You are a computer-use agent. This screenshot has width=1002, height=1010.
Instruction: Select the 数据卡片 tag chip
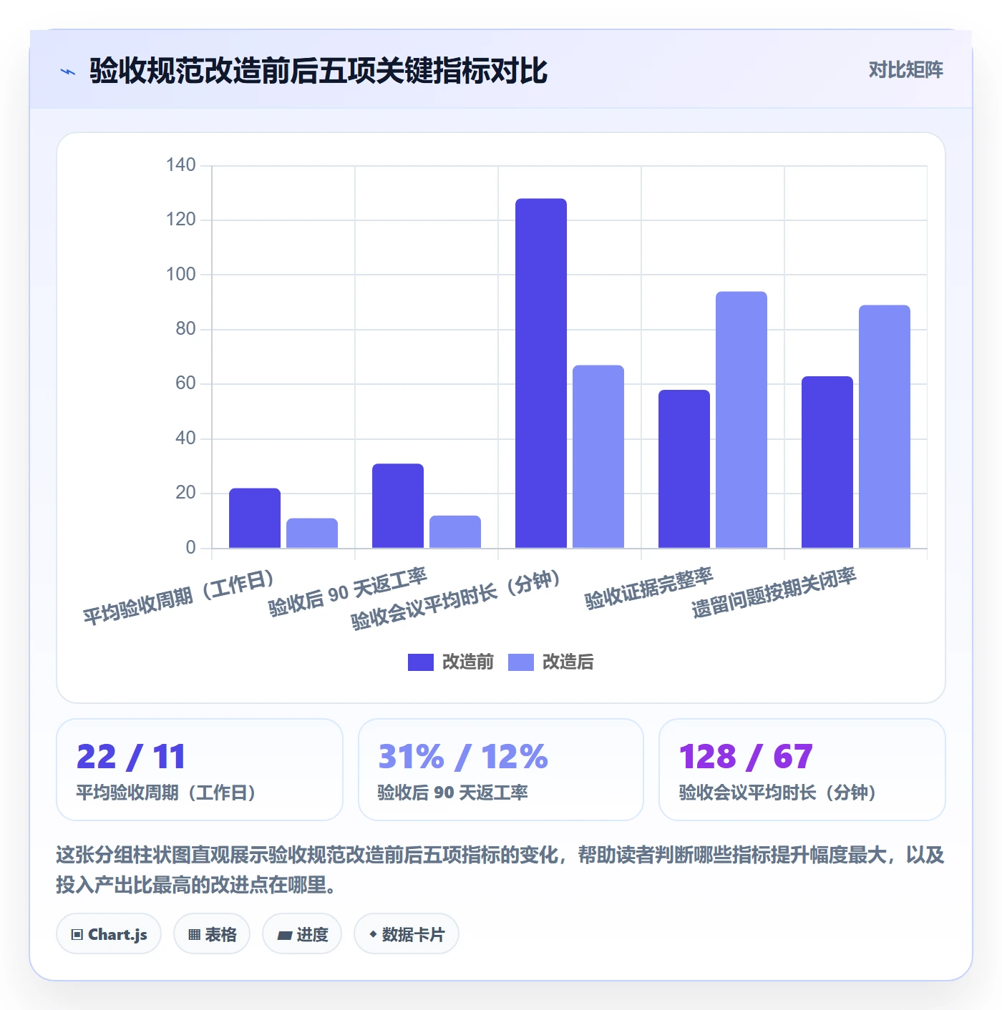coord(407,934)
